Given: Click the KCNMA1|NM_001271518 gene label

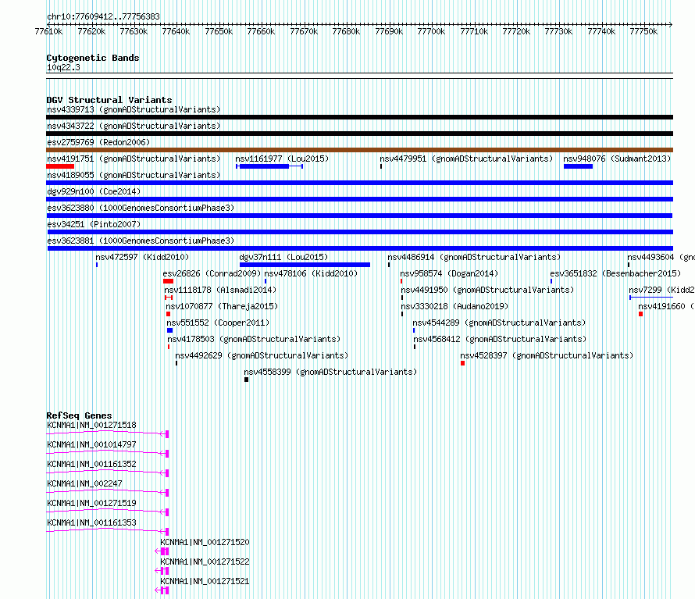Looking at the screenshot, I should [x=91, y=425].
